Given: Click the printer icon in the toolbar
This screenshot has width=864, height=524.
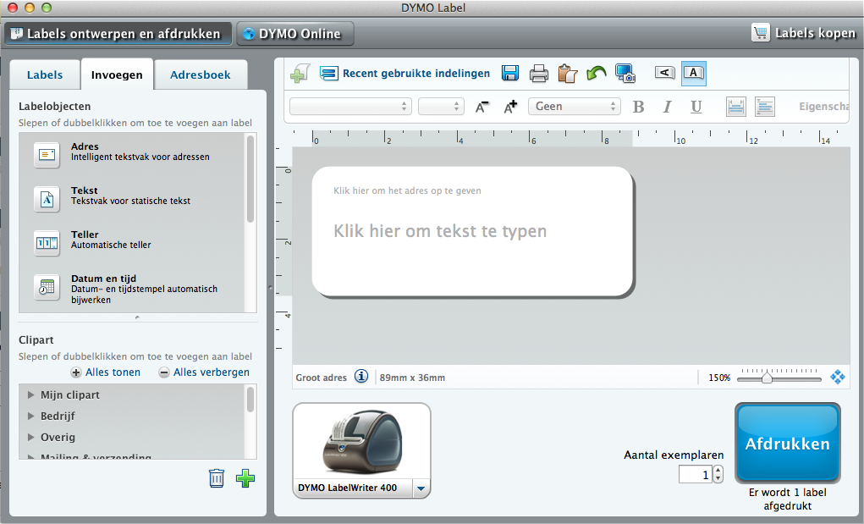Looking at the screenshot, I should click(x=539, y=74).
